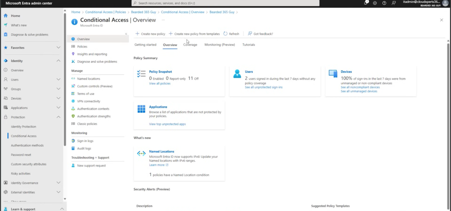Expand the Identity Governance chevron
The height and width of the screenshot is (211, 451).
click(59, 183)
